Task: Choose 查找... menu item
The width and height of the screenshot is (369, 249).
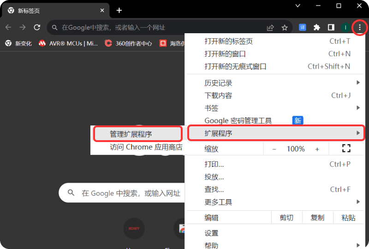Action: coord(275,189)
